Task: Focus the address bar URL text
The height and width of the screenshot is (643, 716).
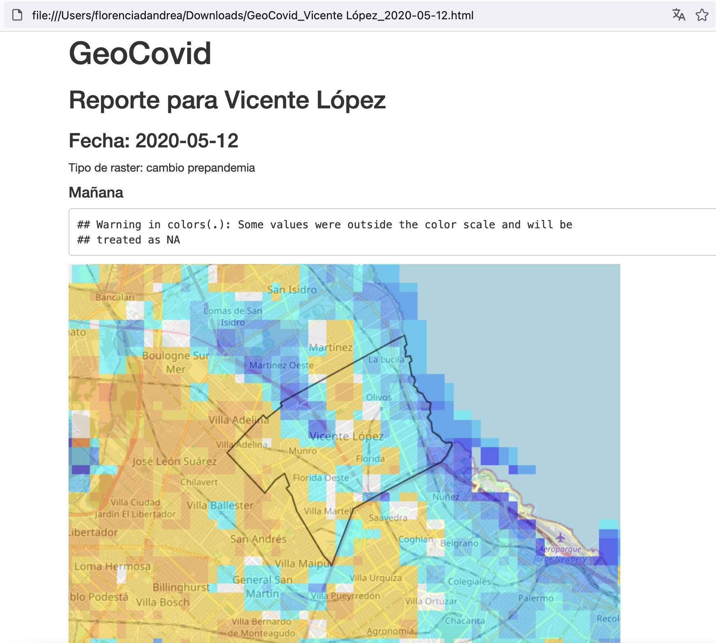Action: [x=252, y=16]
